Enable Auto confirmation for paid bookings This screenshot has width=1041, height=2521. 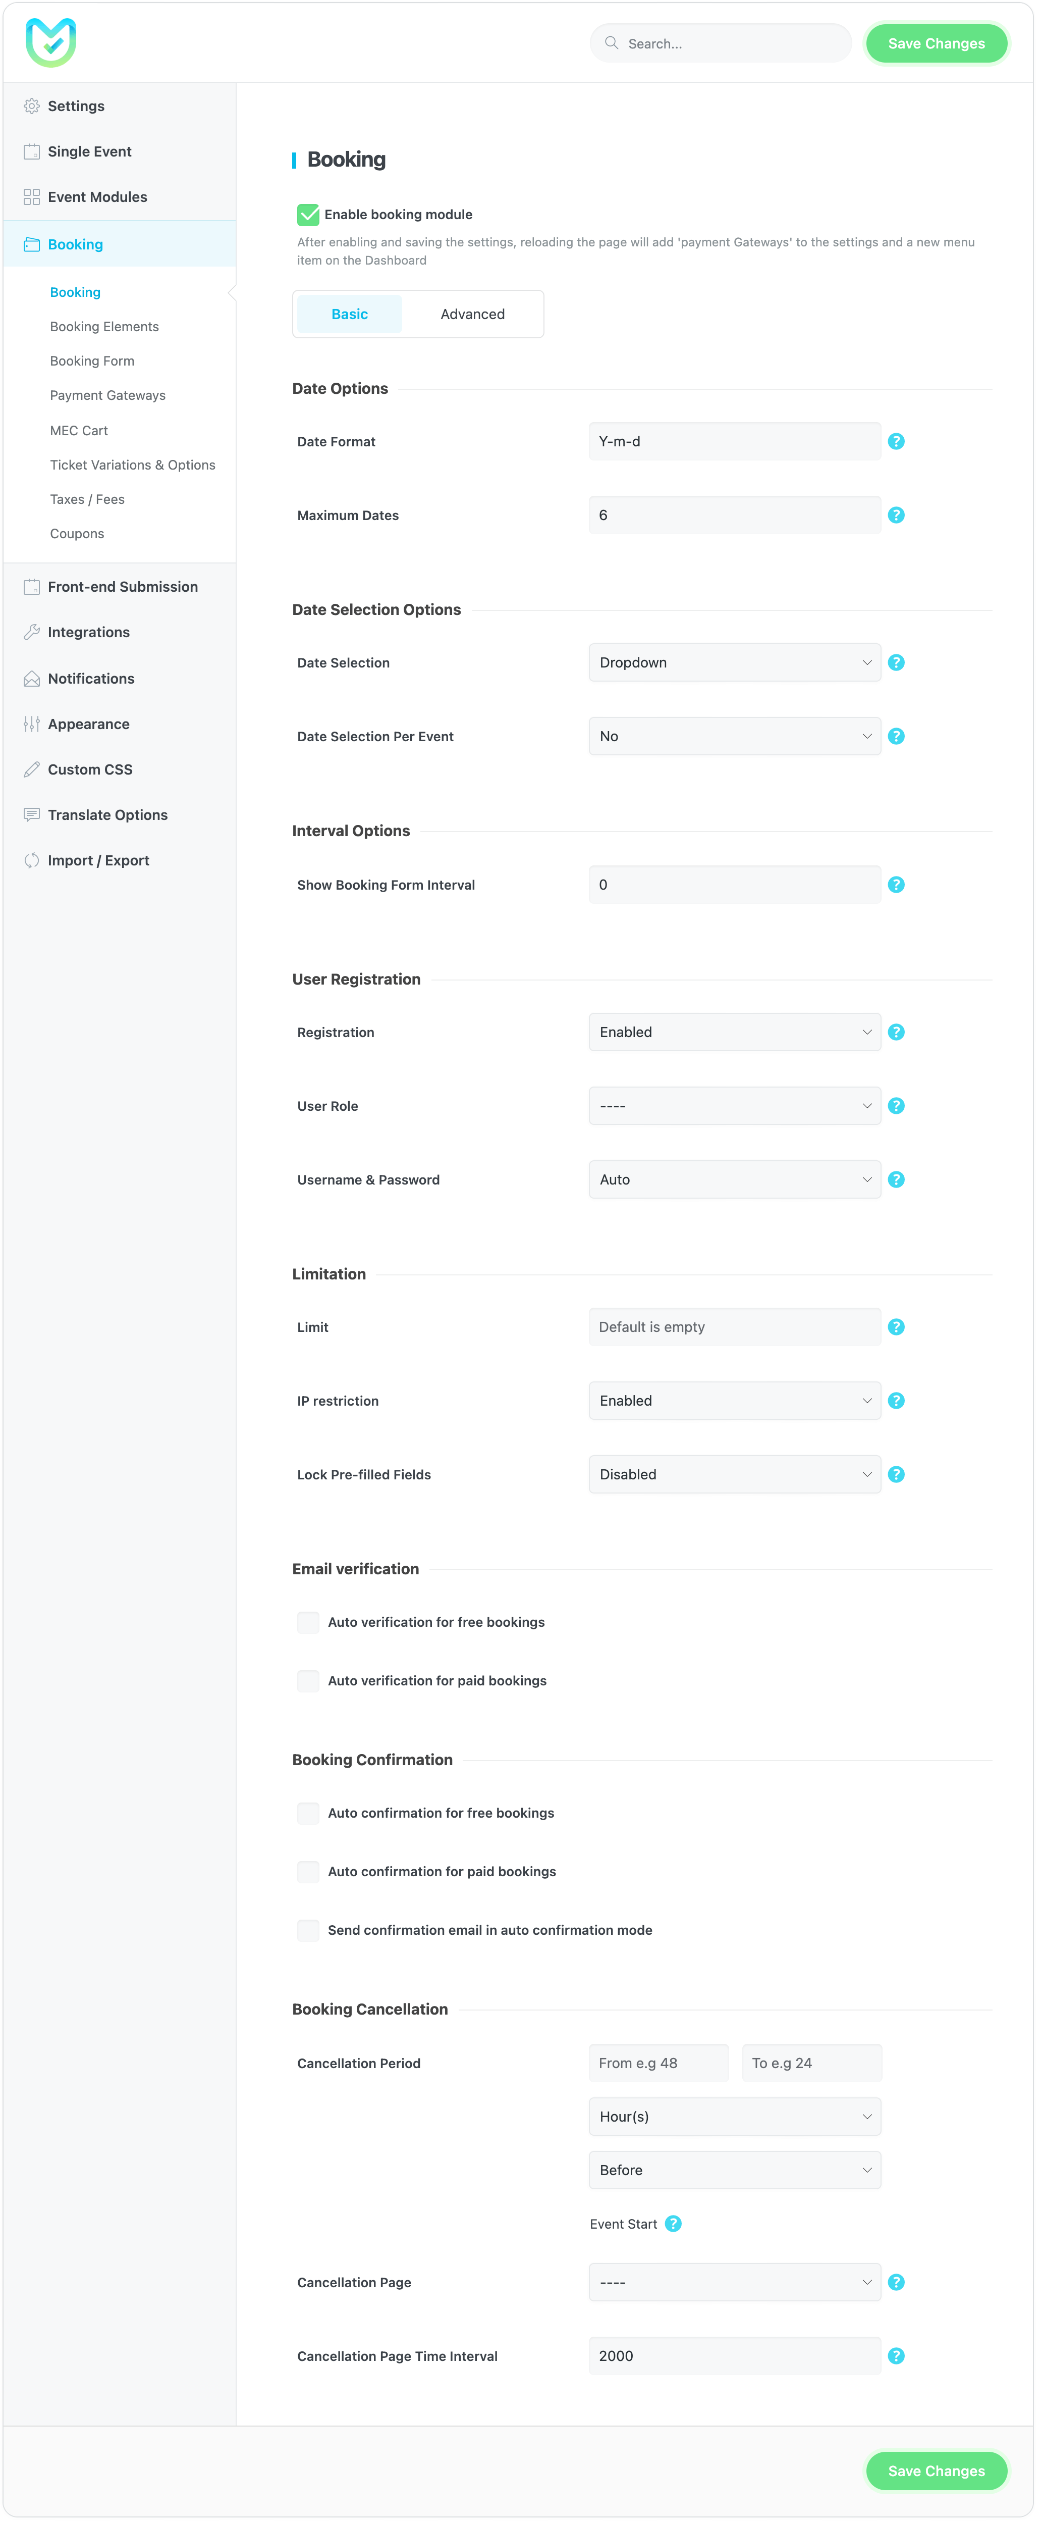click(308, 1871)
